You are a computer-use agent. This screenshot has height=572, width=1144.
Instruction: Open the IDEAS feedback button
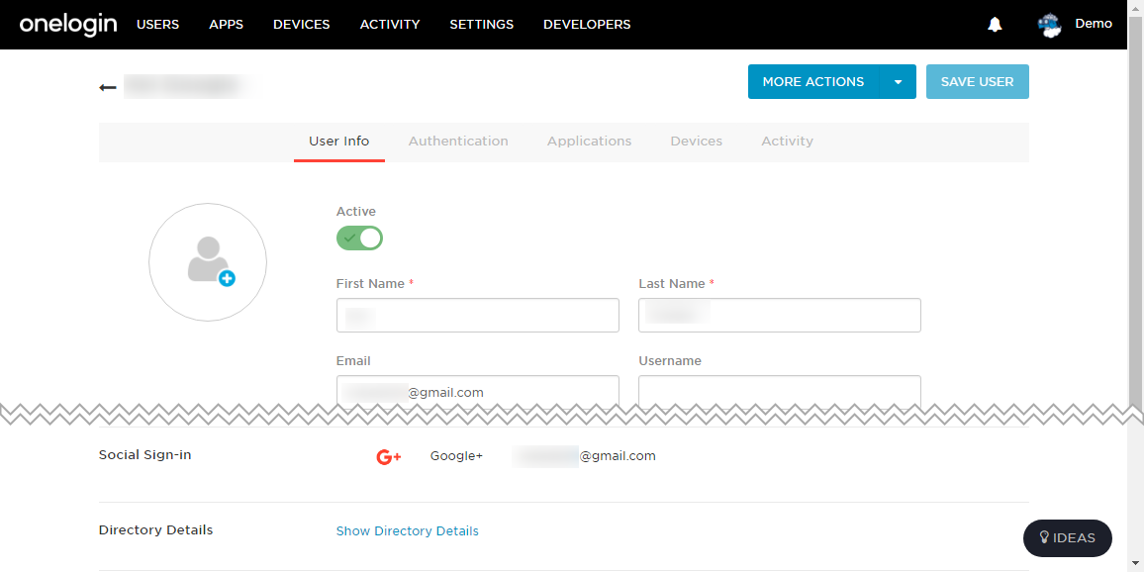coord(1068,538)
